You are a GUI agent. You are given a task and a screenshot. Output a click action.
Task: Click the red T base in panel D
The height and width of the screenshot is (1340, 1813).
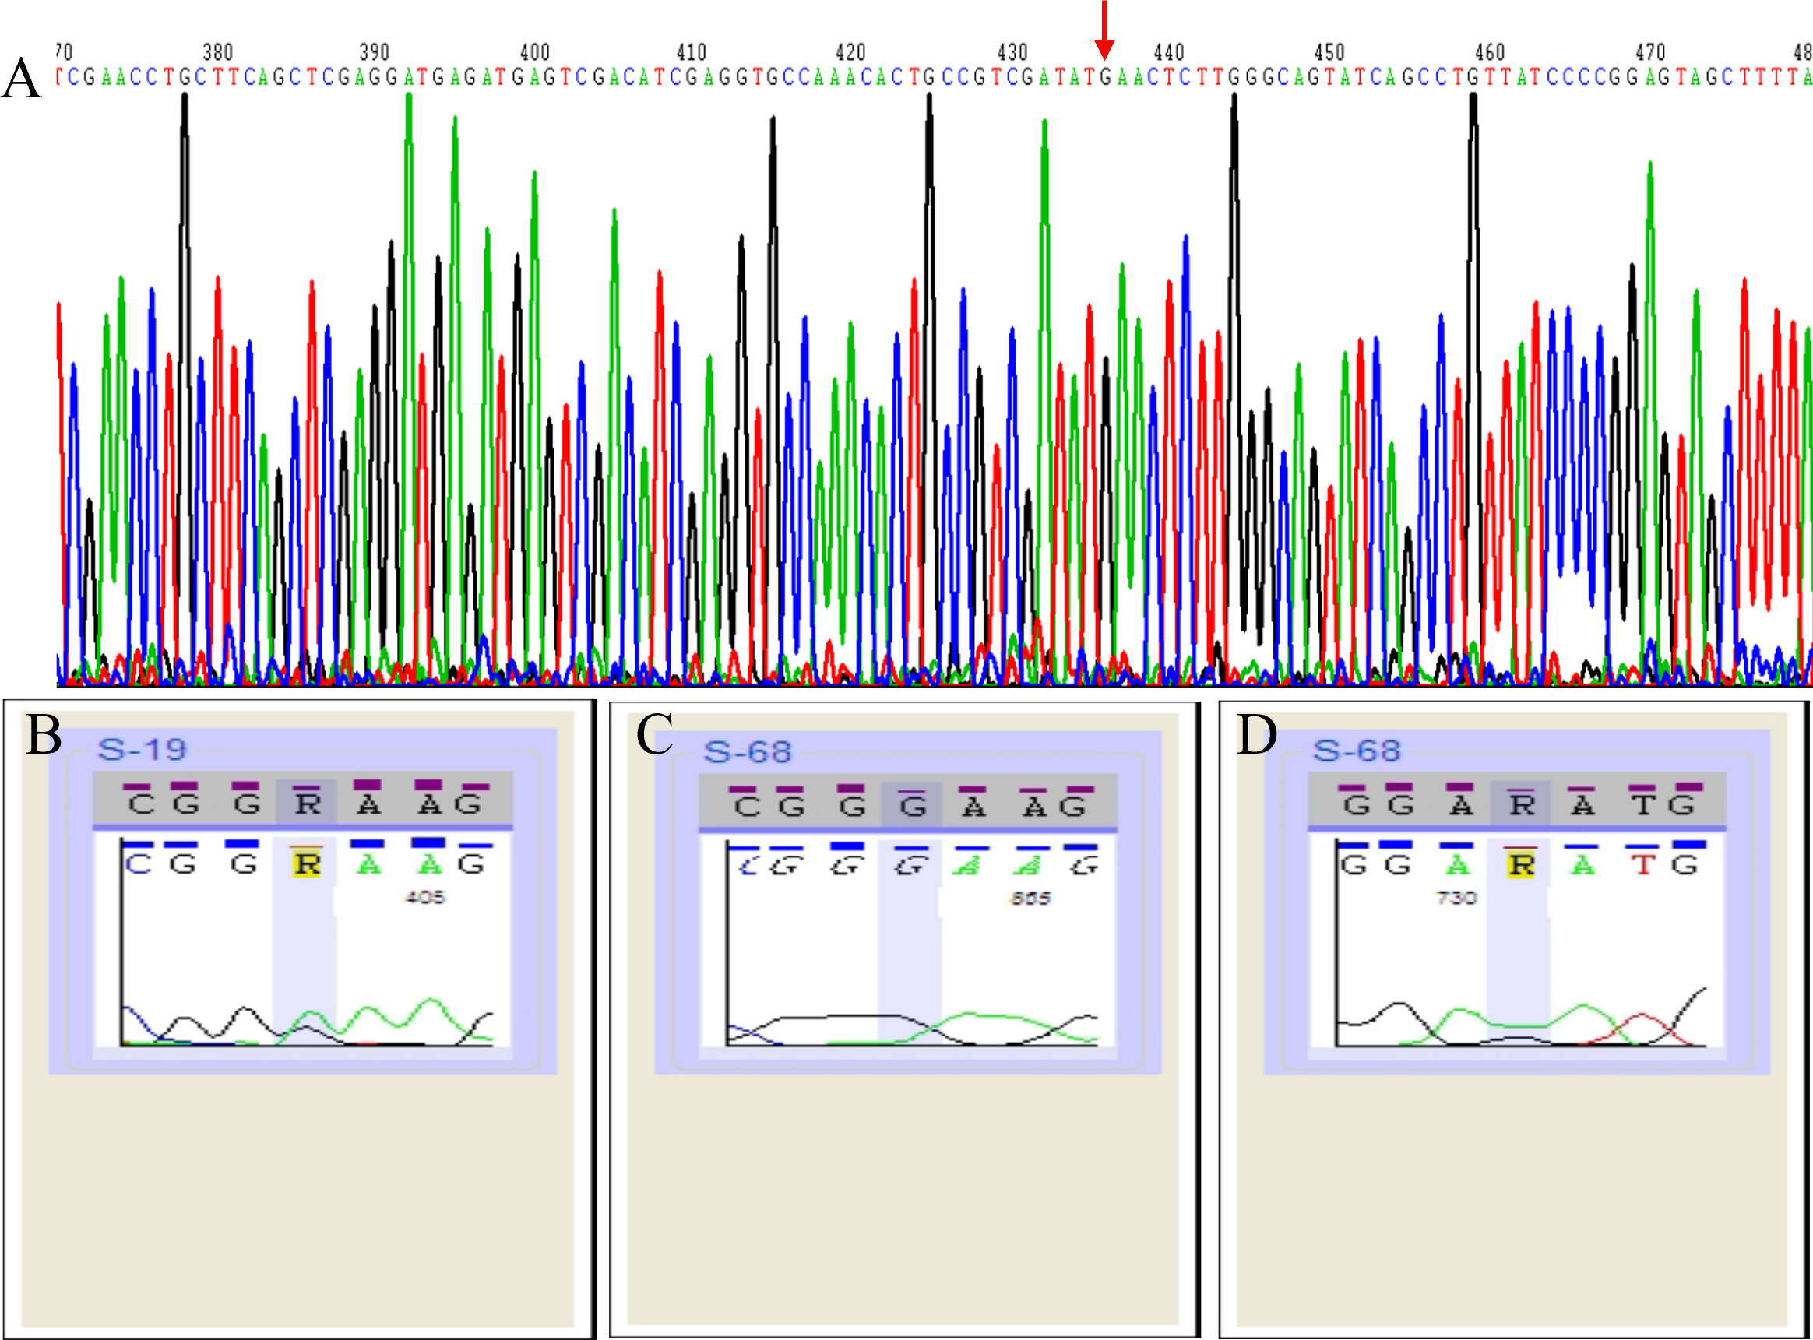pyautogui.click(x=1643, y=866)
